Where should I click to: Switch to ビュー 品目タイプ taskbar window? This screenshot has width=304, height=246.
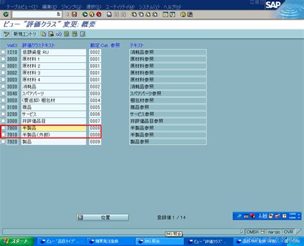coord(62,242)
